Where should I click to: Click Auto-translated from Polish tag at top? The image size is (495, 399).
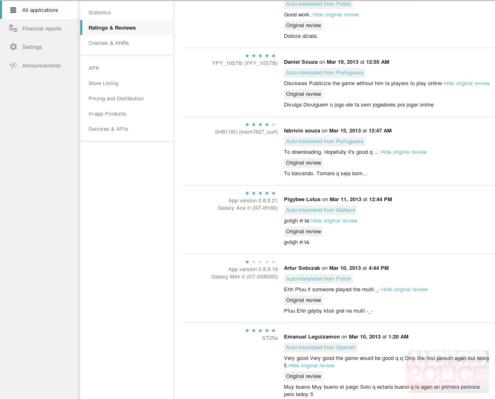318,4
